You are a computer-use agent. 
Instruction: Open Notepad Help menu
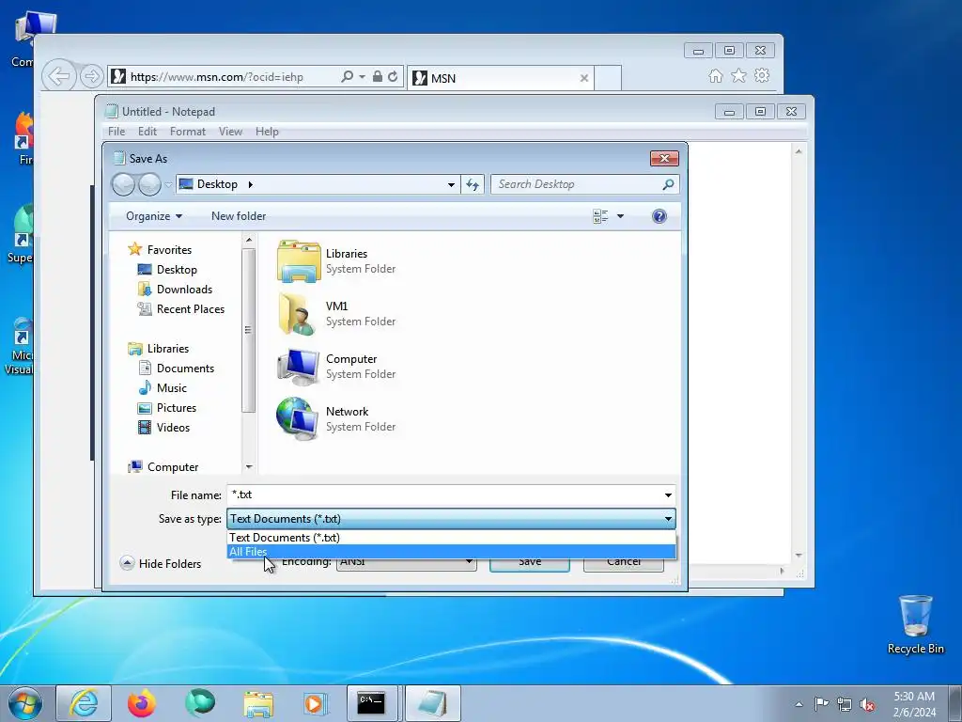(x=267, y=132)
